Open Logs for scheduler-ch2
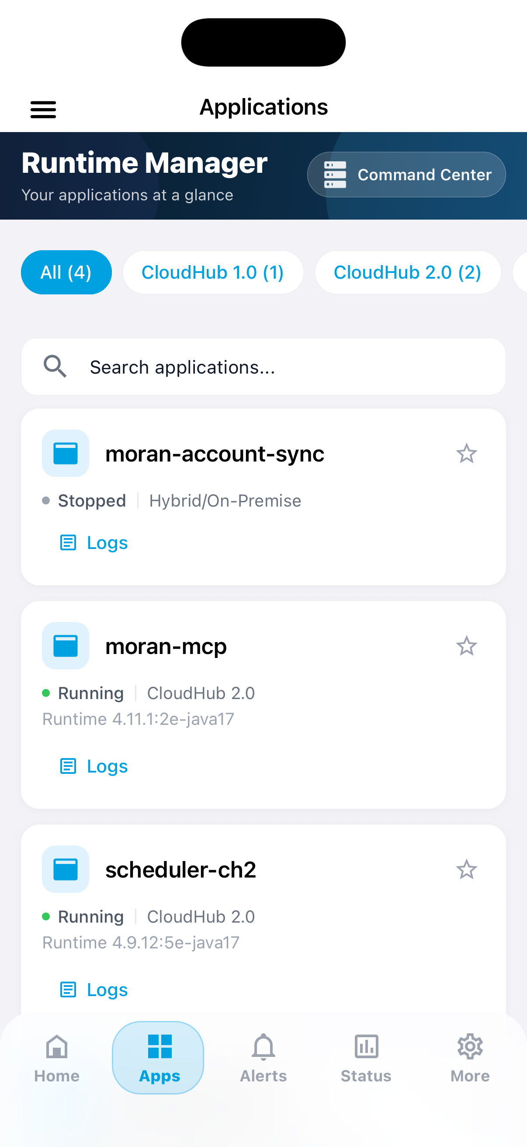The width and height of the screenshot is (527, 1147). coord(94,990)
